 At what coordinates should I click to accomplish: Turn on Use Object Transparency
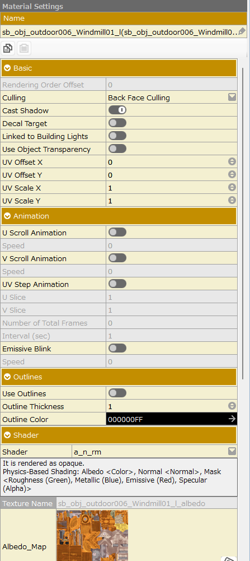117,149
